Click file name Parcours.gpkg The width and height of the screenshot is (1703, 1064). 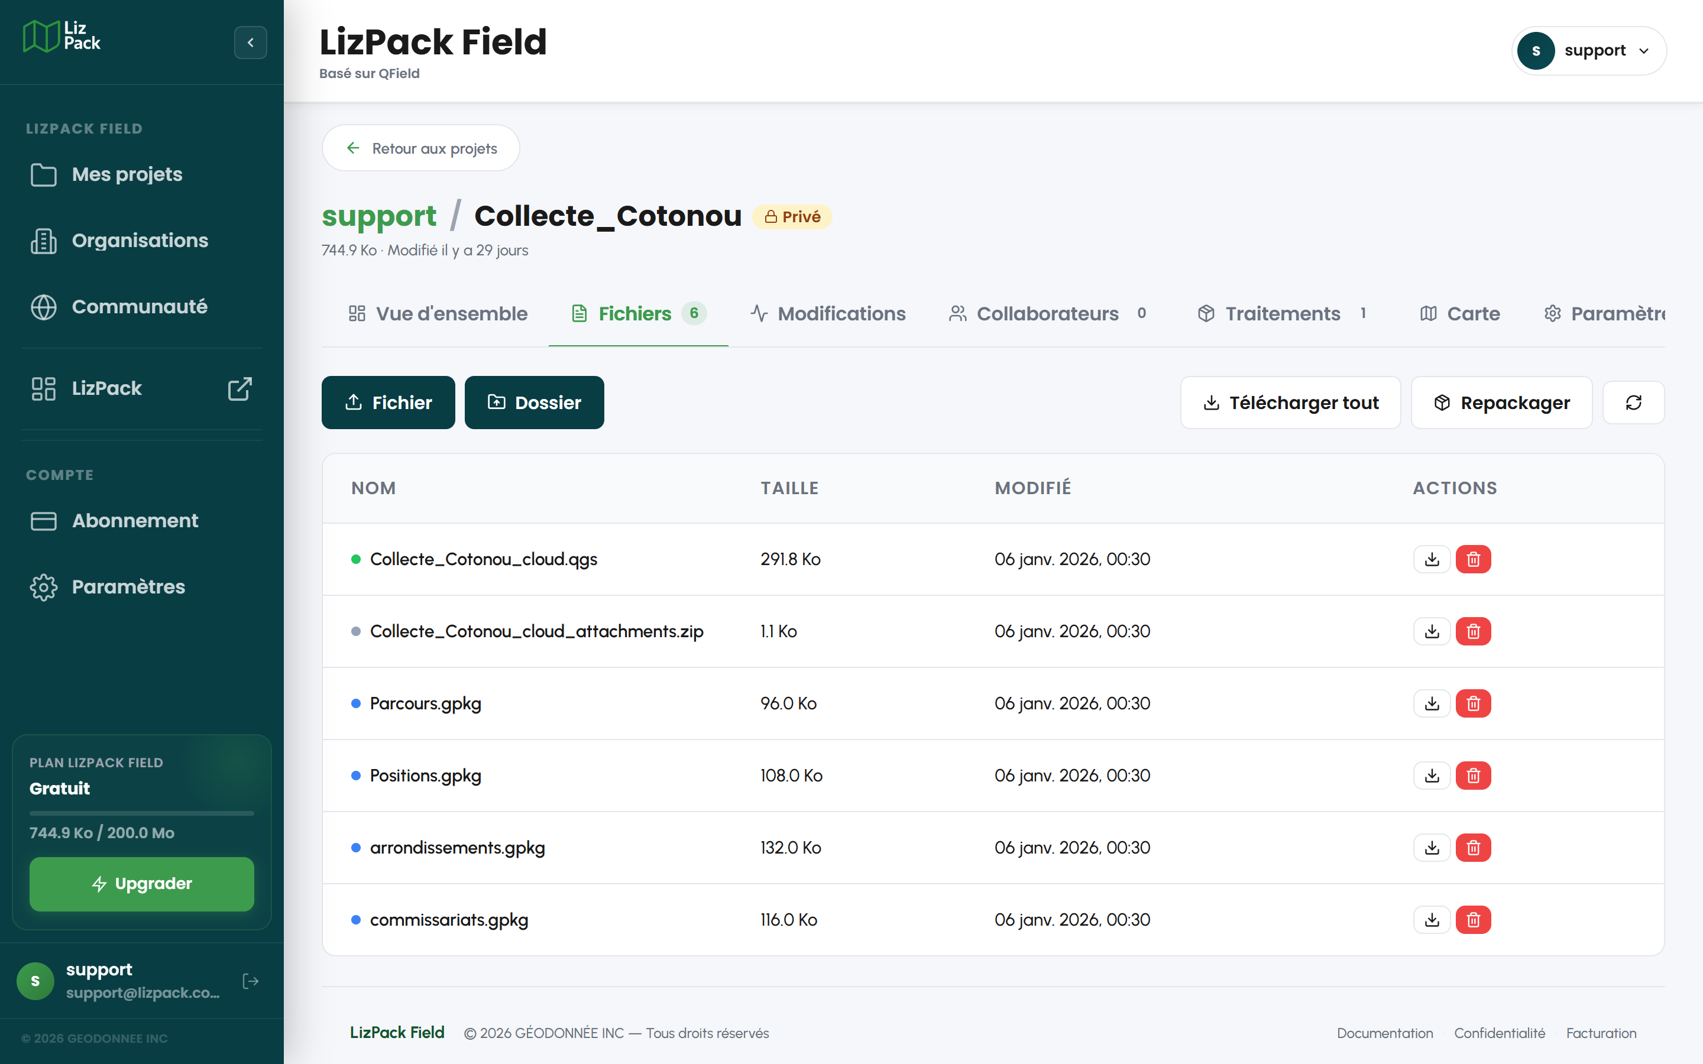(x=426, y=703)
